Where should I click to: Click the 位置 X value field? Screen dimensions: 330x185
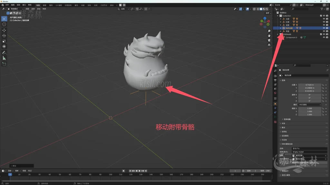pyautogui.click(x=309, y=85)
